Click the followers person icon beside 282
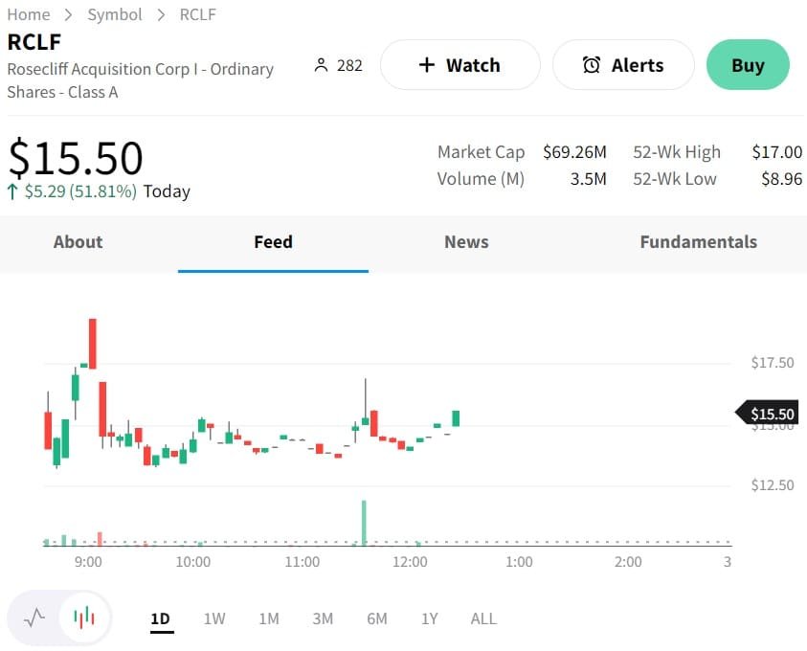The height and width of the screenshot is (651, 807). coord(321,65)
